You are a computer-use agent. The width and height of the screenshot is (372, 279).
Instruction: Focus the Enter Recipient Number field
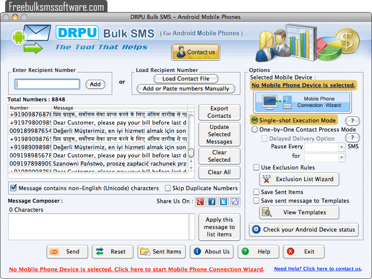(x=47, y=84)
